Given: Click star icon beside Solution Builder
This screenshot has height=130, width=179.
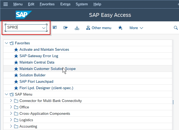Looking at the screenshot, I should pyautogui.click(x=16, y=75).
